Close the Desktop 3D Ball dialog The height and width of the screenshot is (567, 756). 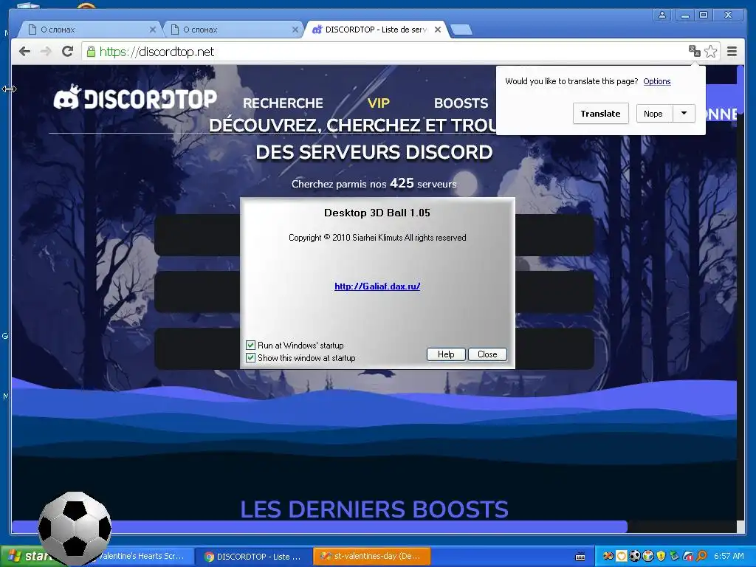click(487, 354)
